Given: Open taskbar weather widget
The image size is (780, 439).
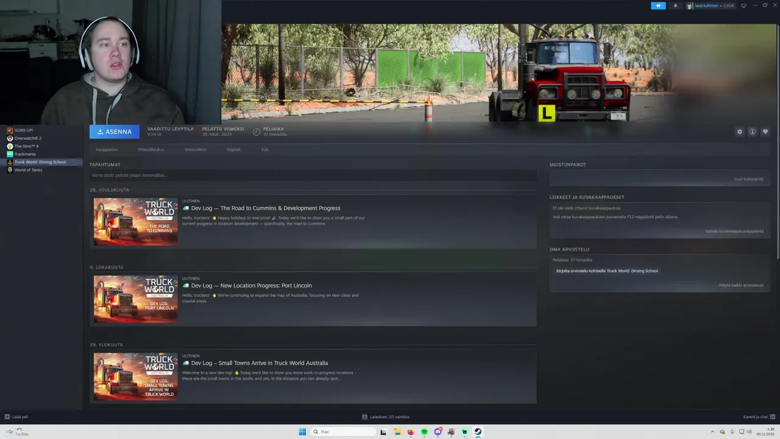Looking at the screenshot, I should coord(16,432).
